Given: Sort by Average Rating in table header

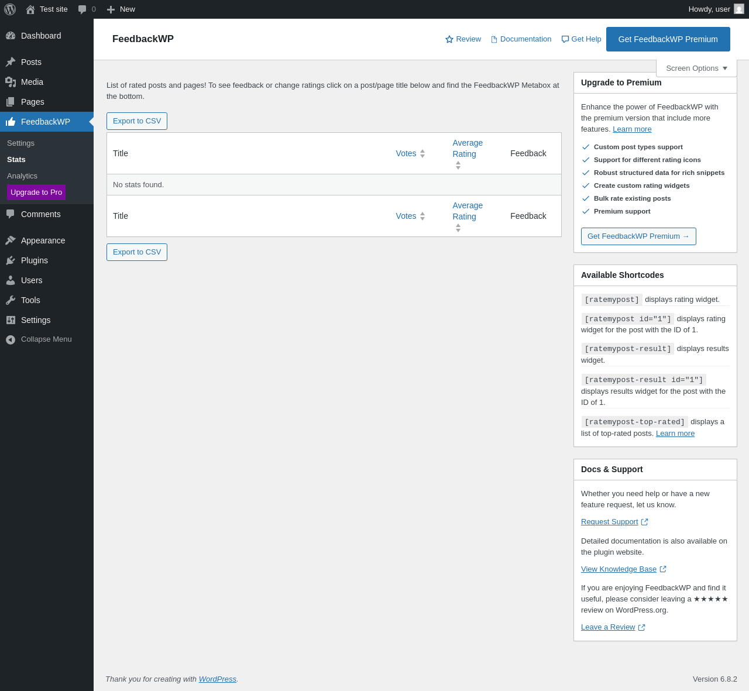Looking at the screenshot, I should pyautogui.click(x=468, y=154).
